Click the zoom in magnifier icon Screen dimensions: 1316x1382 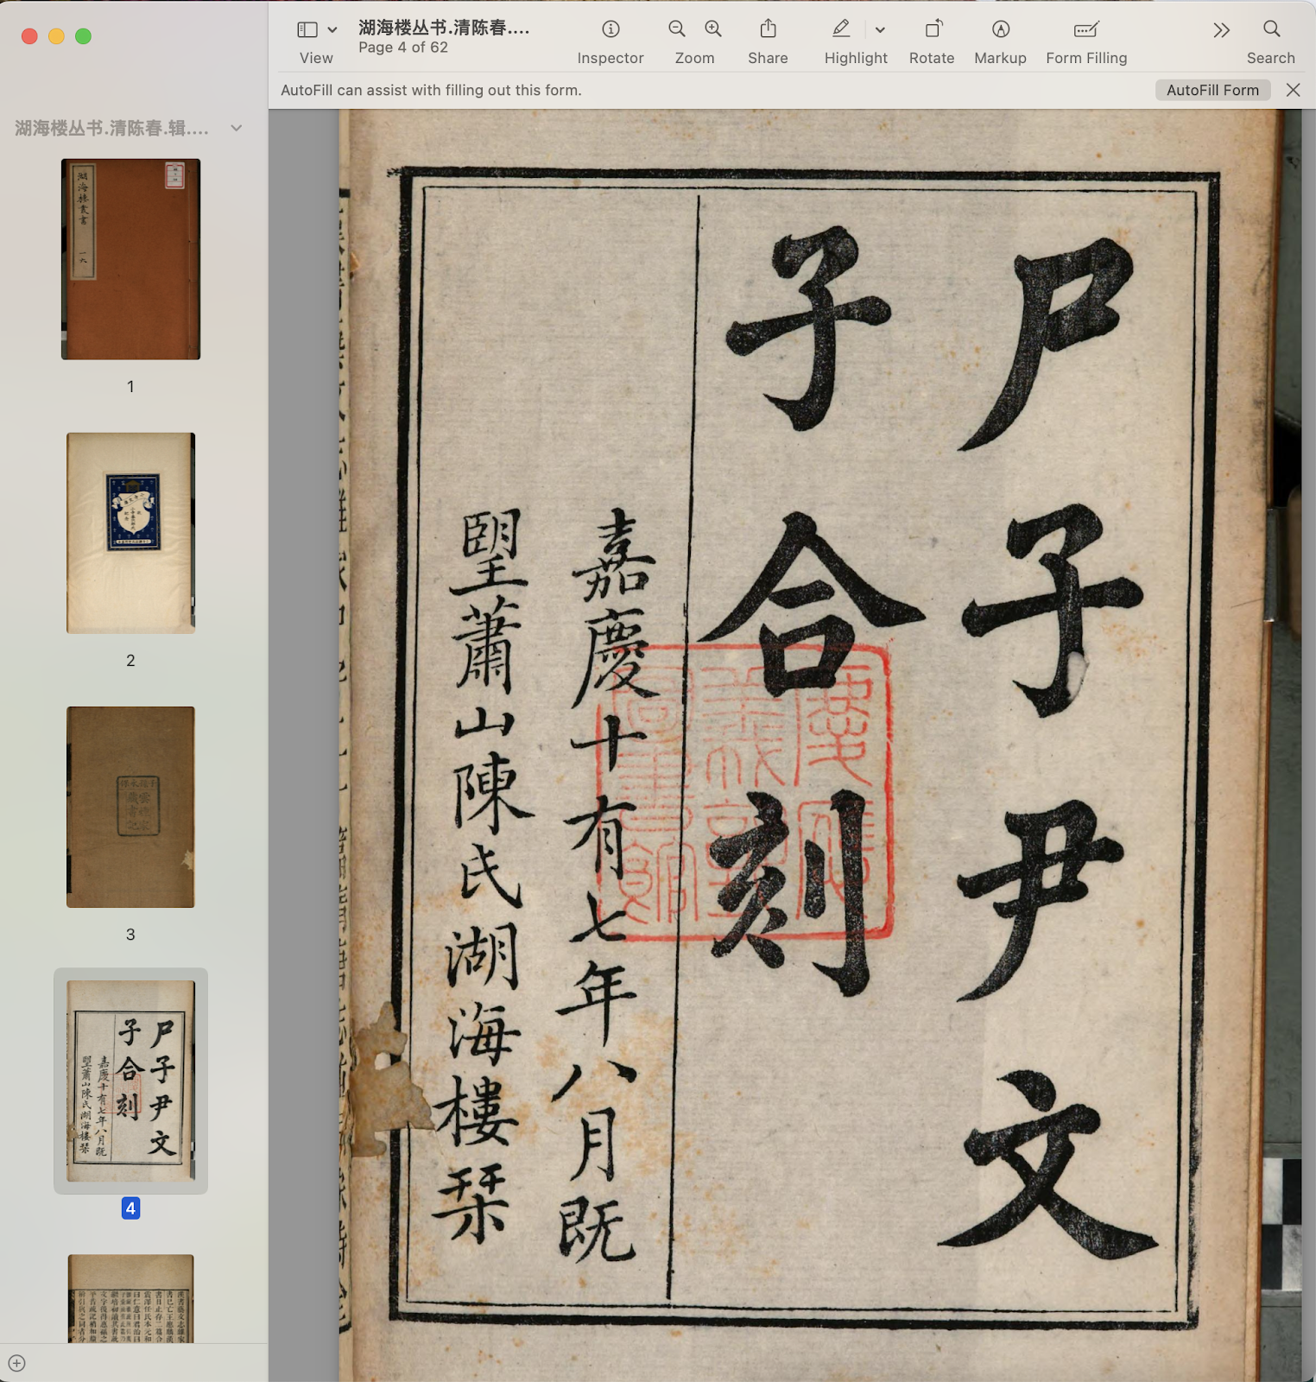coord(713,30)
